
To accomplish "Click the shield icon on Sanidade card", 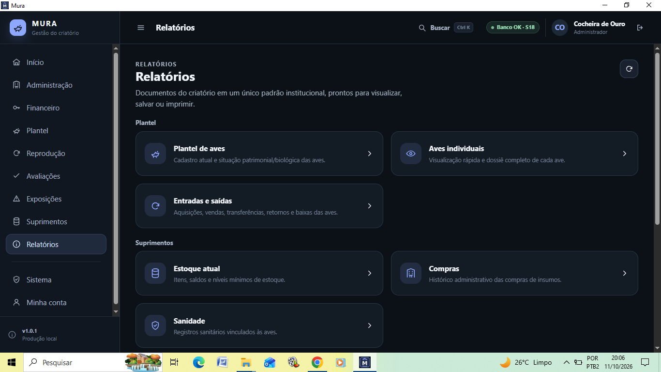I will 155,325.
